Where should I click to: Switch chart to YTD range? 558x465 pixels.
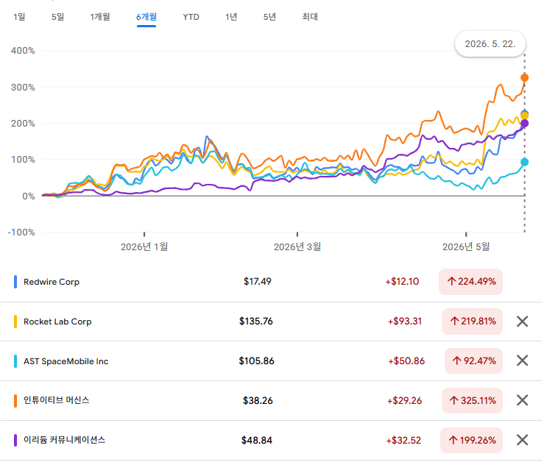pos(191,17)
